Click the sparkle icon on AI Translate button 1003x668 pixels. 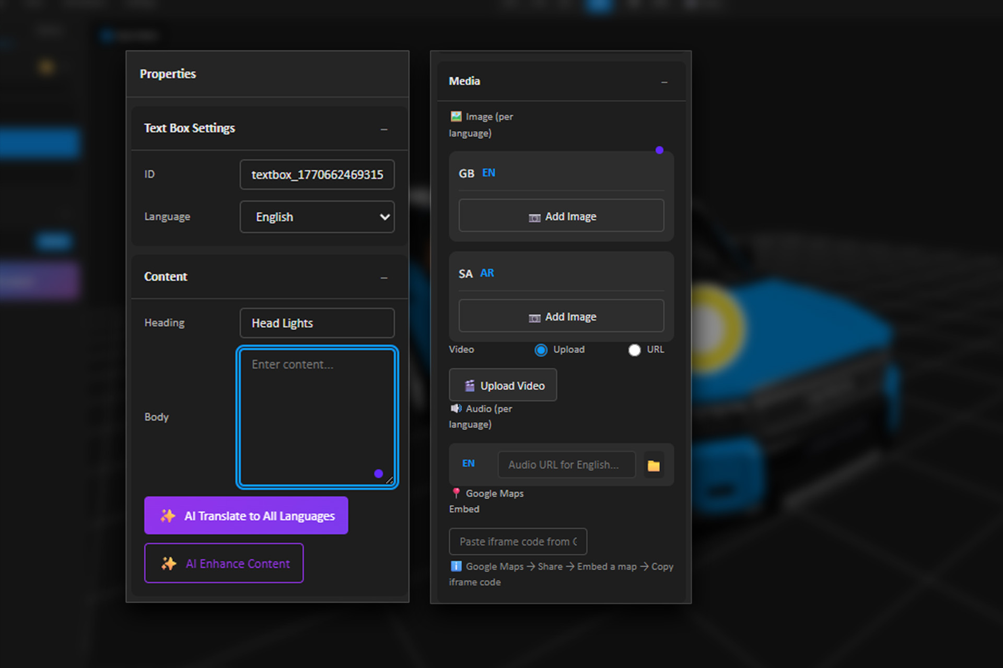click(x=168, y=516)
